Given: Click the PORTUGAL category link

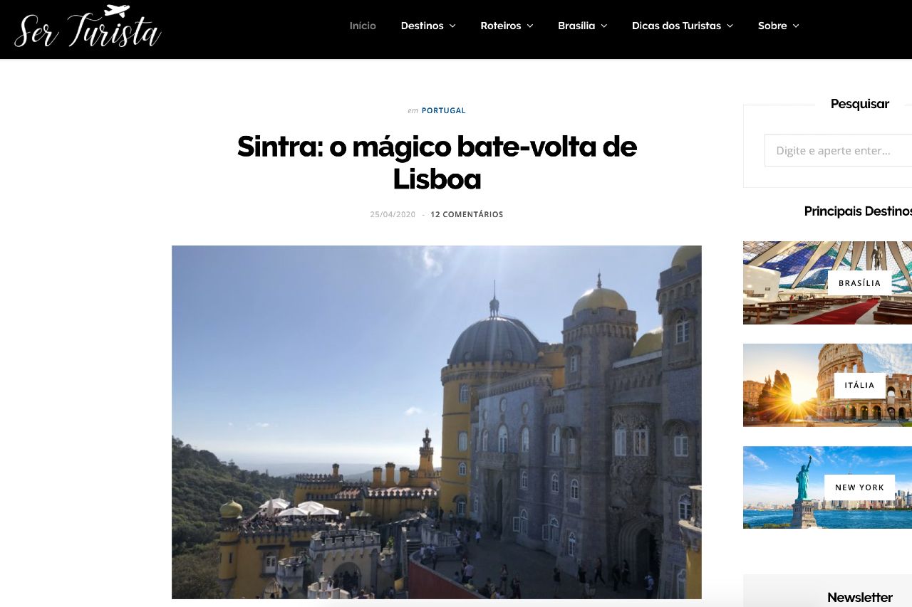Looking at the screenshot, I should point(443,111).
